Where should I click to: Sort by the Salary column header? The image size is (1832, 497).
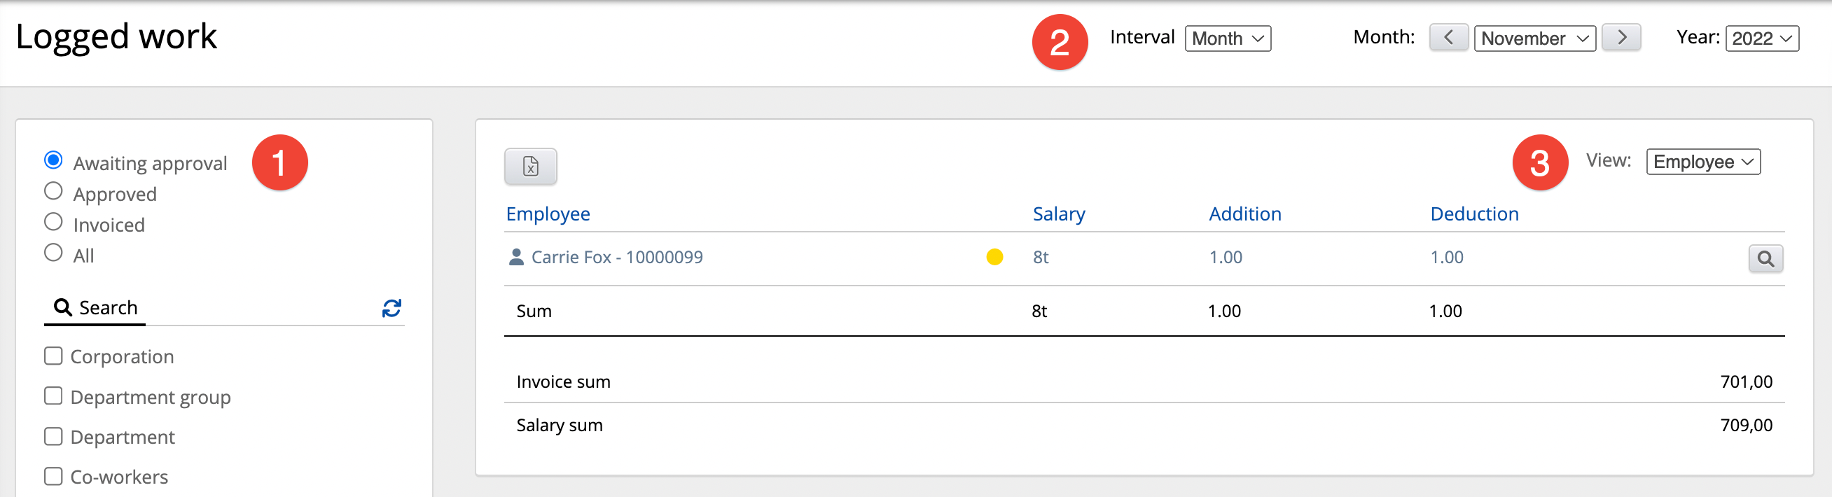[x=1058, y=214]
